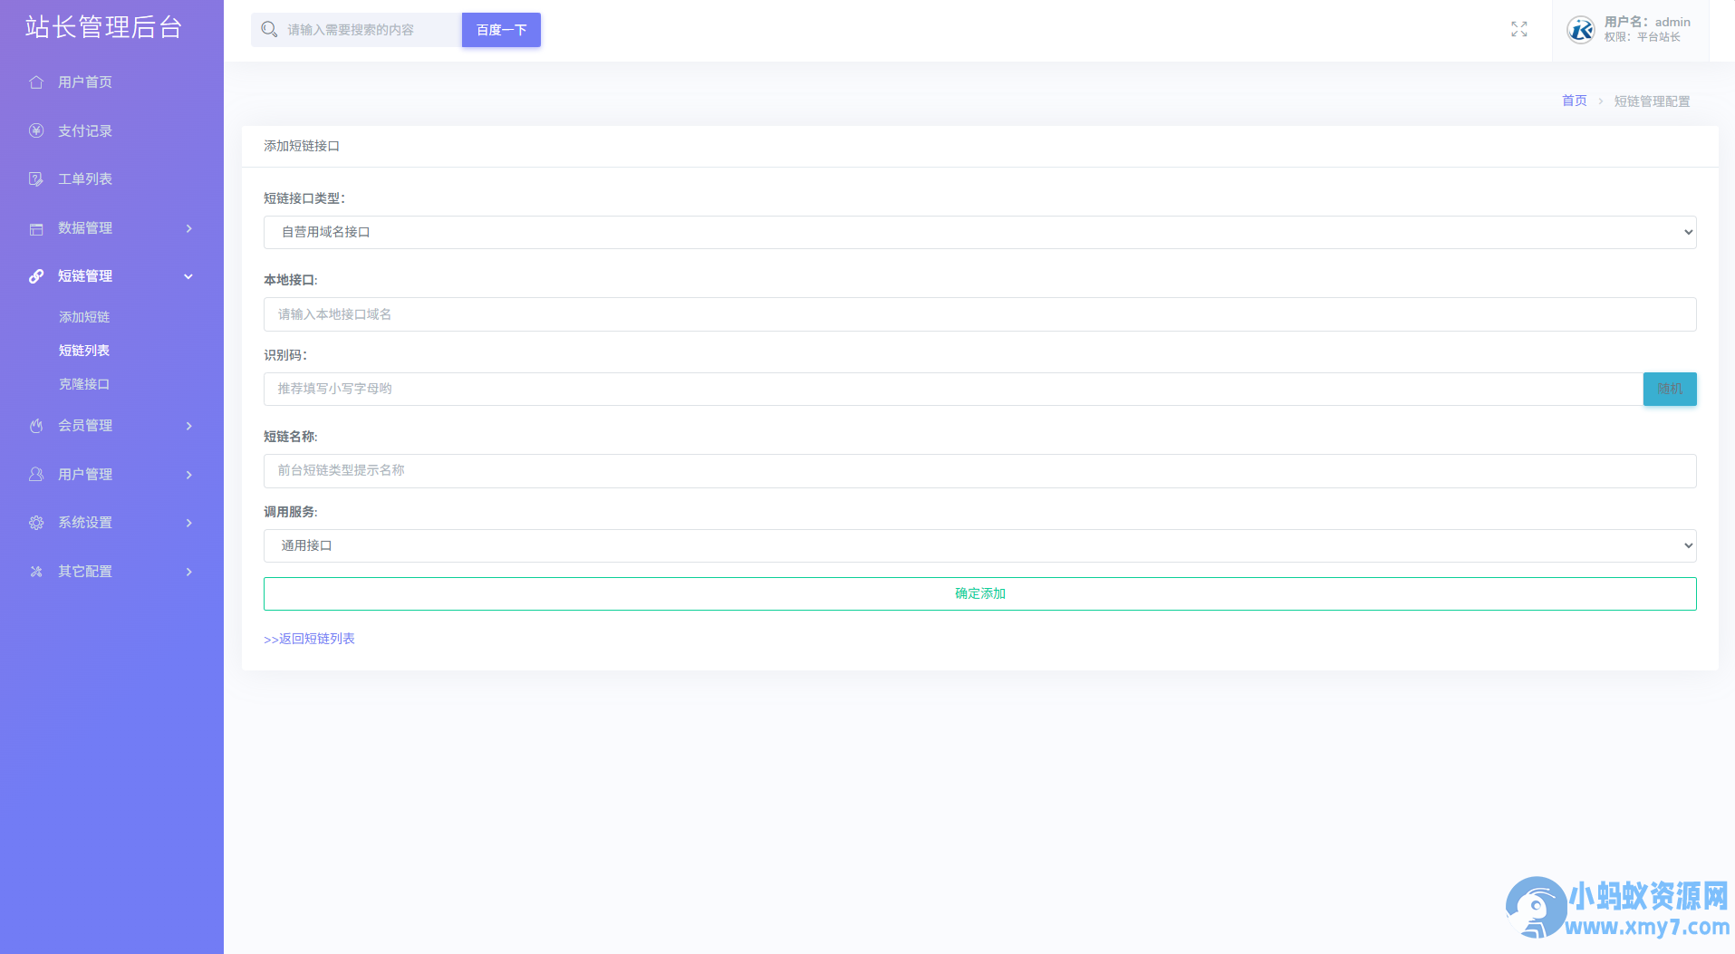Open the 调用服务 dropdown

979,545
